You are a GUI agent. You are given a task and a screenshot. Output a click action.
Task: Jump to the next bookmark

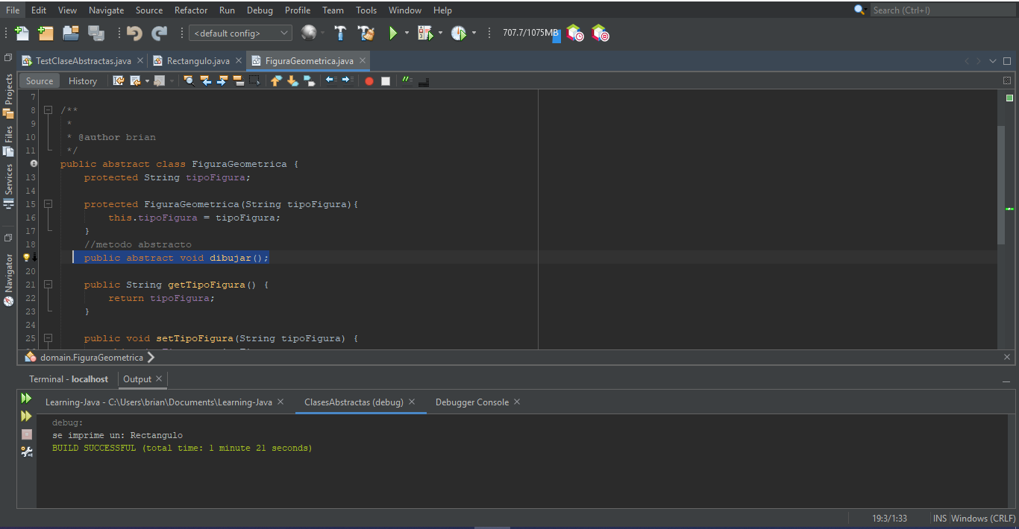tap(292, 80)
